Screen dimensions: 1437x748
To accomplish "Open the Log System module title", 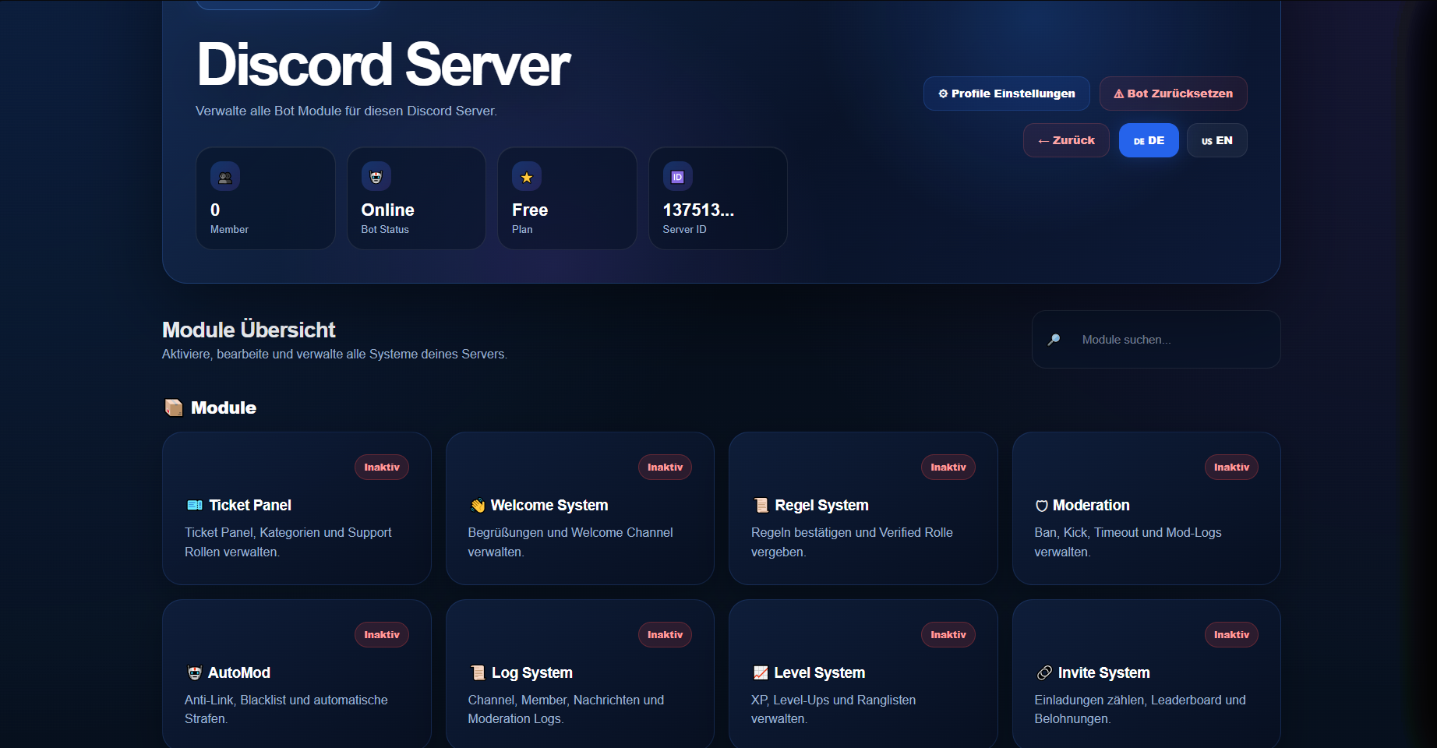I will 532,672.
